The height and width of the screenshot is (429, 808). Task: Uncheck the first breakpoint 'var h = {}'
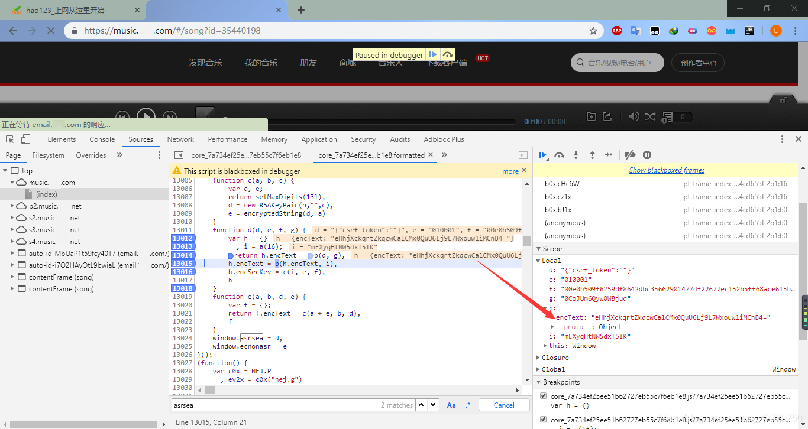544,396
